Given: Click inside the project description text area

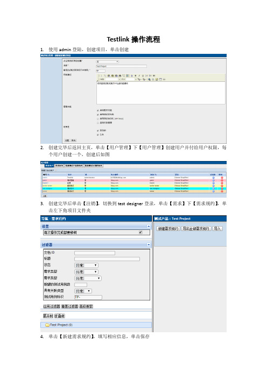Looking at the screenshot, I should point(161,93).
